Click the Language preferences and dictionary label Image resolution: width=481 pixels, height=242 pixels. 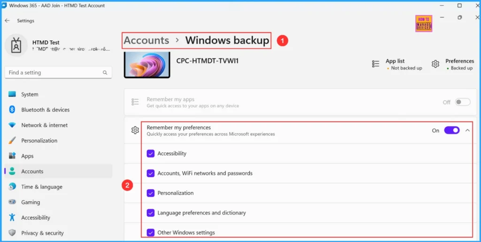[202, 212]
